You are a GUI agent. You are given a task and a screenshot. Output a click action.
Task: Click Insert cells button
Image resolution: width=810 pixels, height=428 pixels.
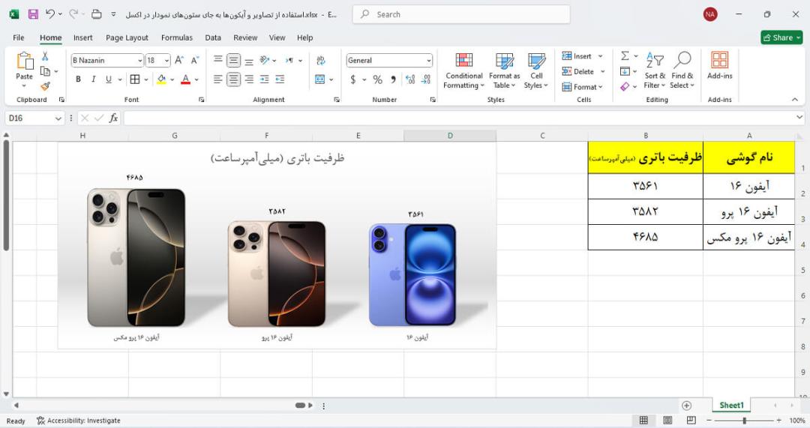point(577,56)
